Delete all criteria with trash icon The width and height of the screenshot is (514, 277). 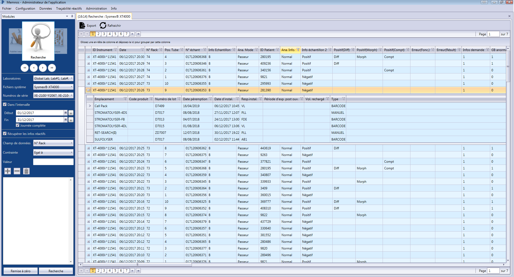(26, 171)
